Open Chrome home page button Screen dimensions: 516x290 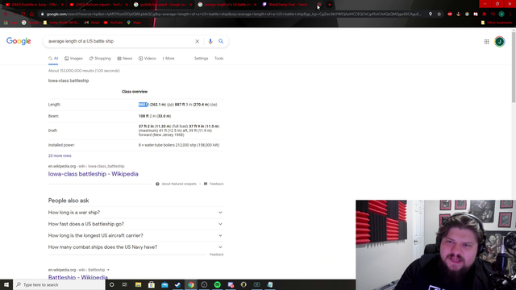coord(31,14)
